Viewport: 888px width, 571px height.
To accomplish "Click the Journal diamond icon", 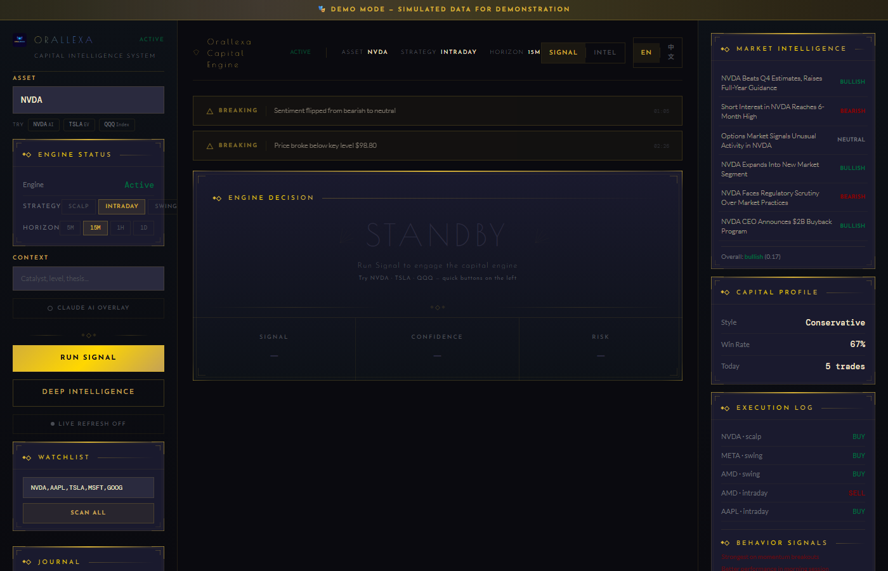I will coord(27,562).
